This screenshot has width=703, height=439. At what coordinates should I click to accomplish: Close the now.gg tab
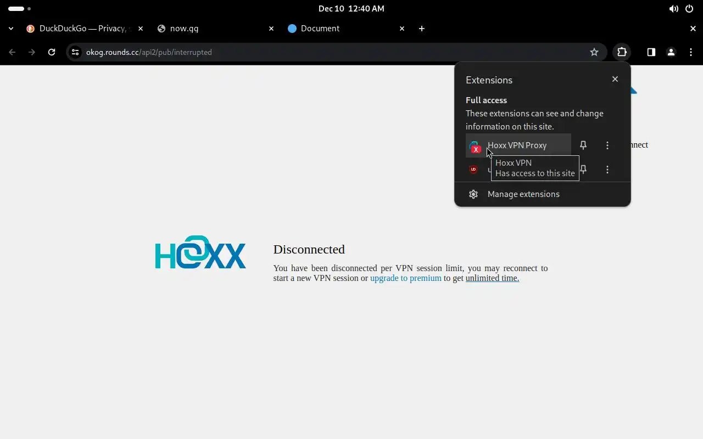[271, 29]
